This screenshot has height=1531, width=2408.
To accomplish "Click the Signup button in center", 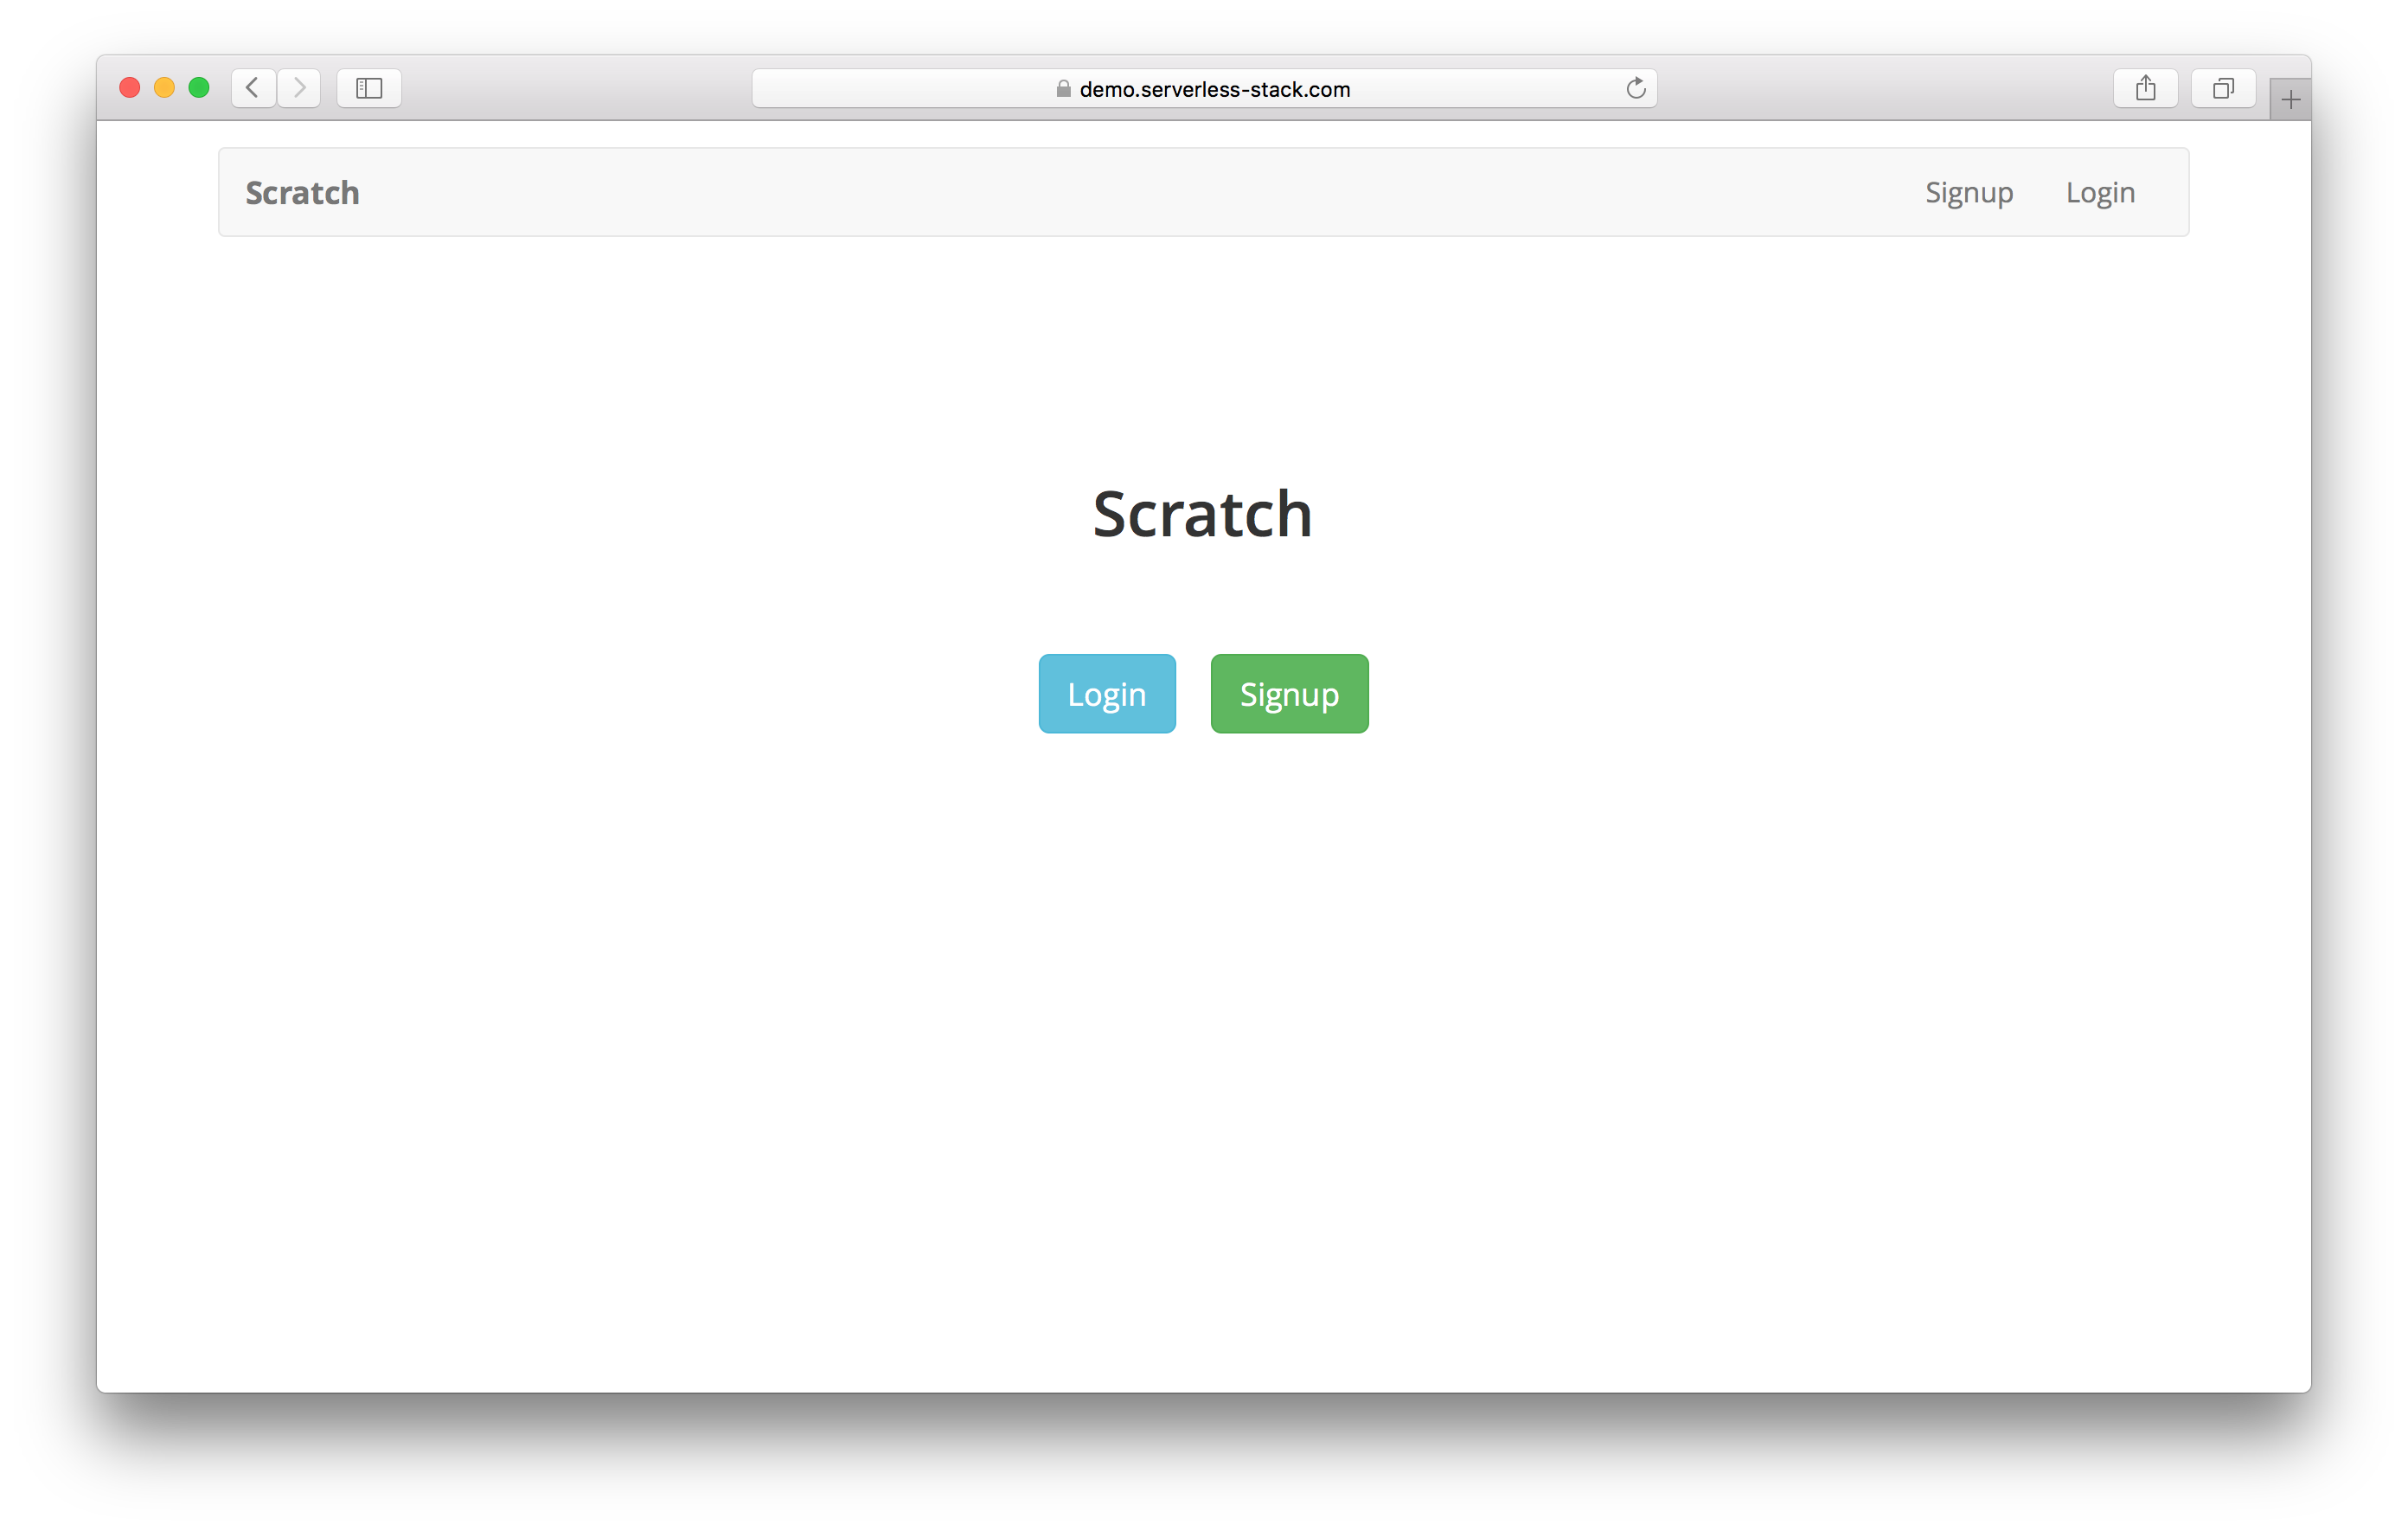I will 1290,694.
